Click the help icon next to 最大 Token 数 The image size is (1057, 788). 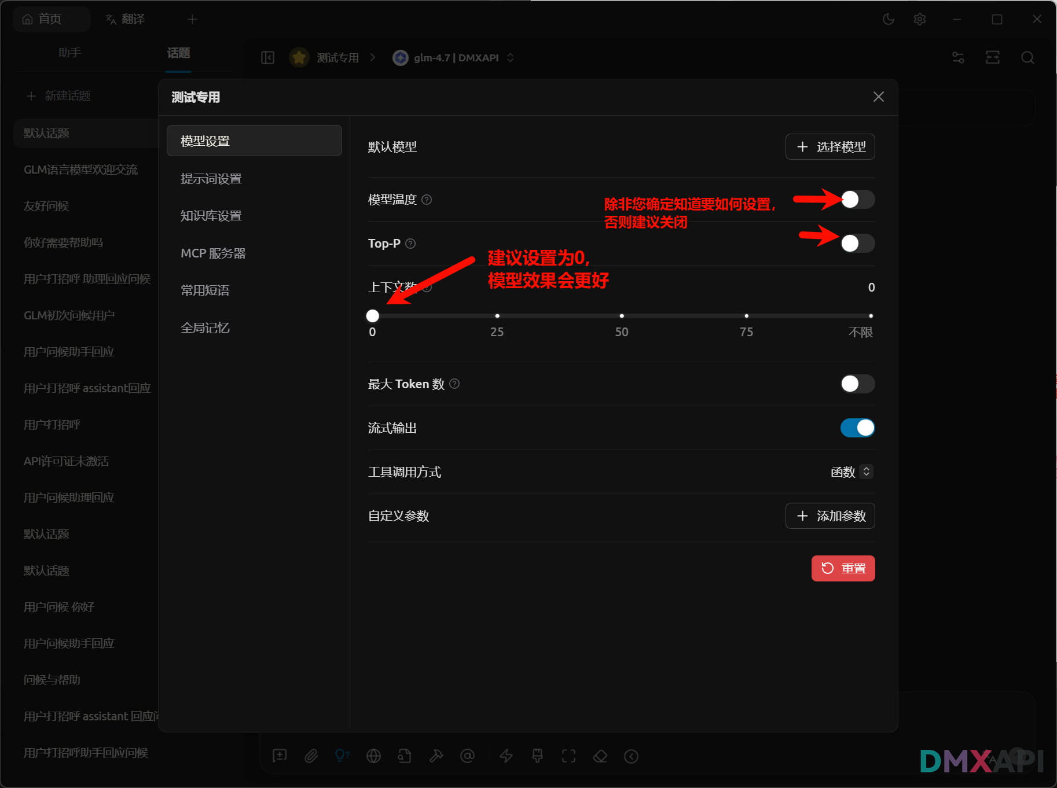(x=454, y=384)
